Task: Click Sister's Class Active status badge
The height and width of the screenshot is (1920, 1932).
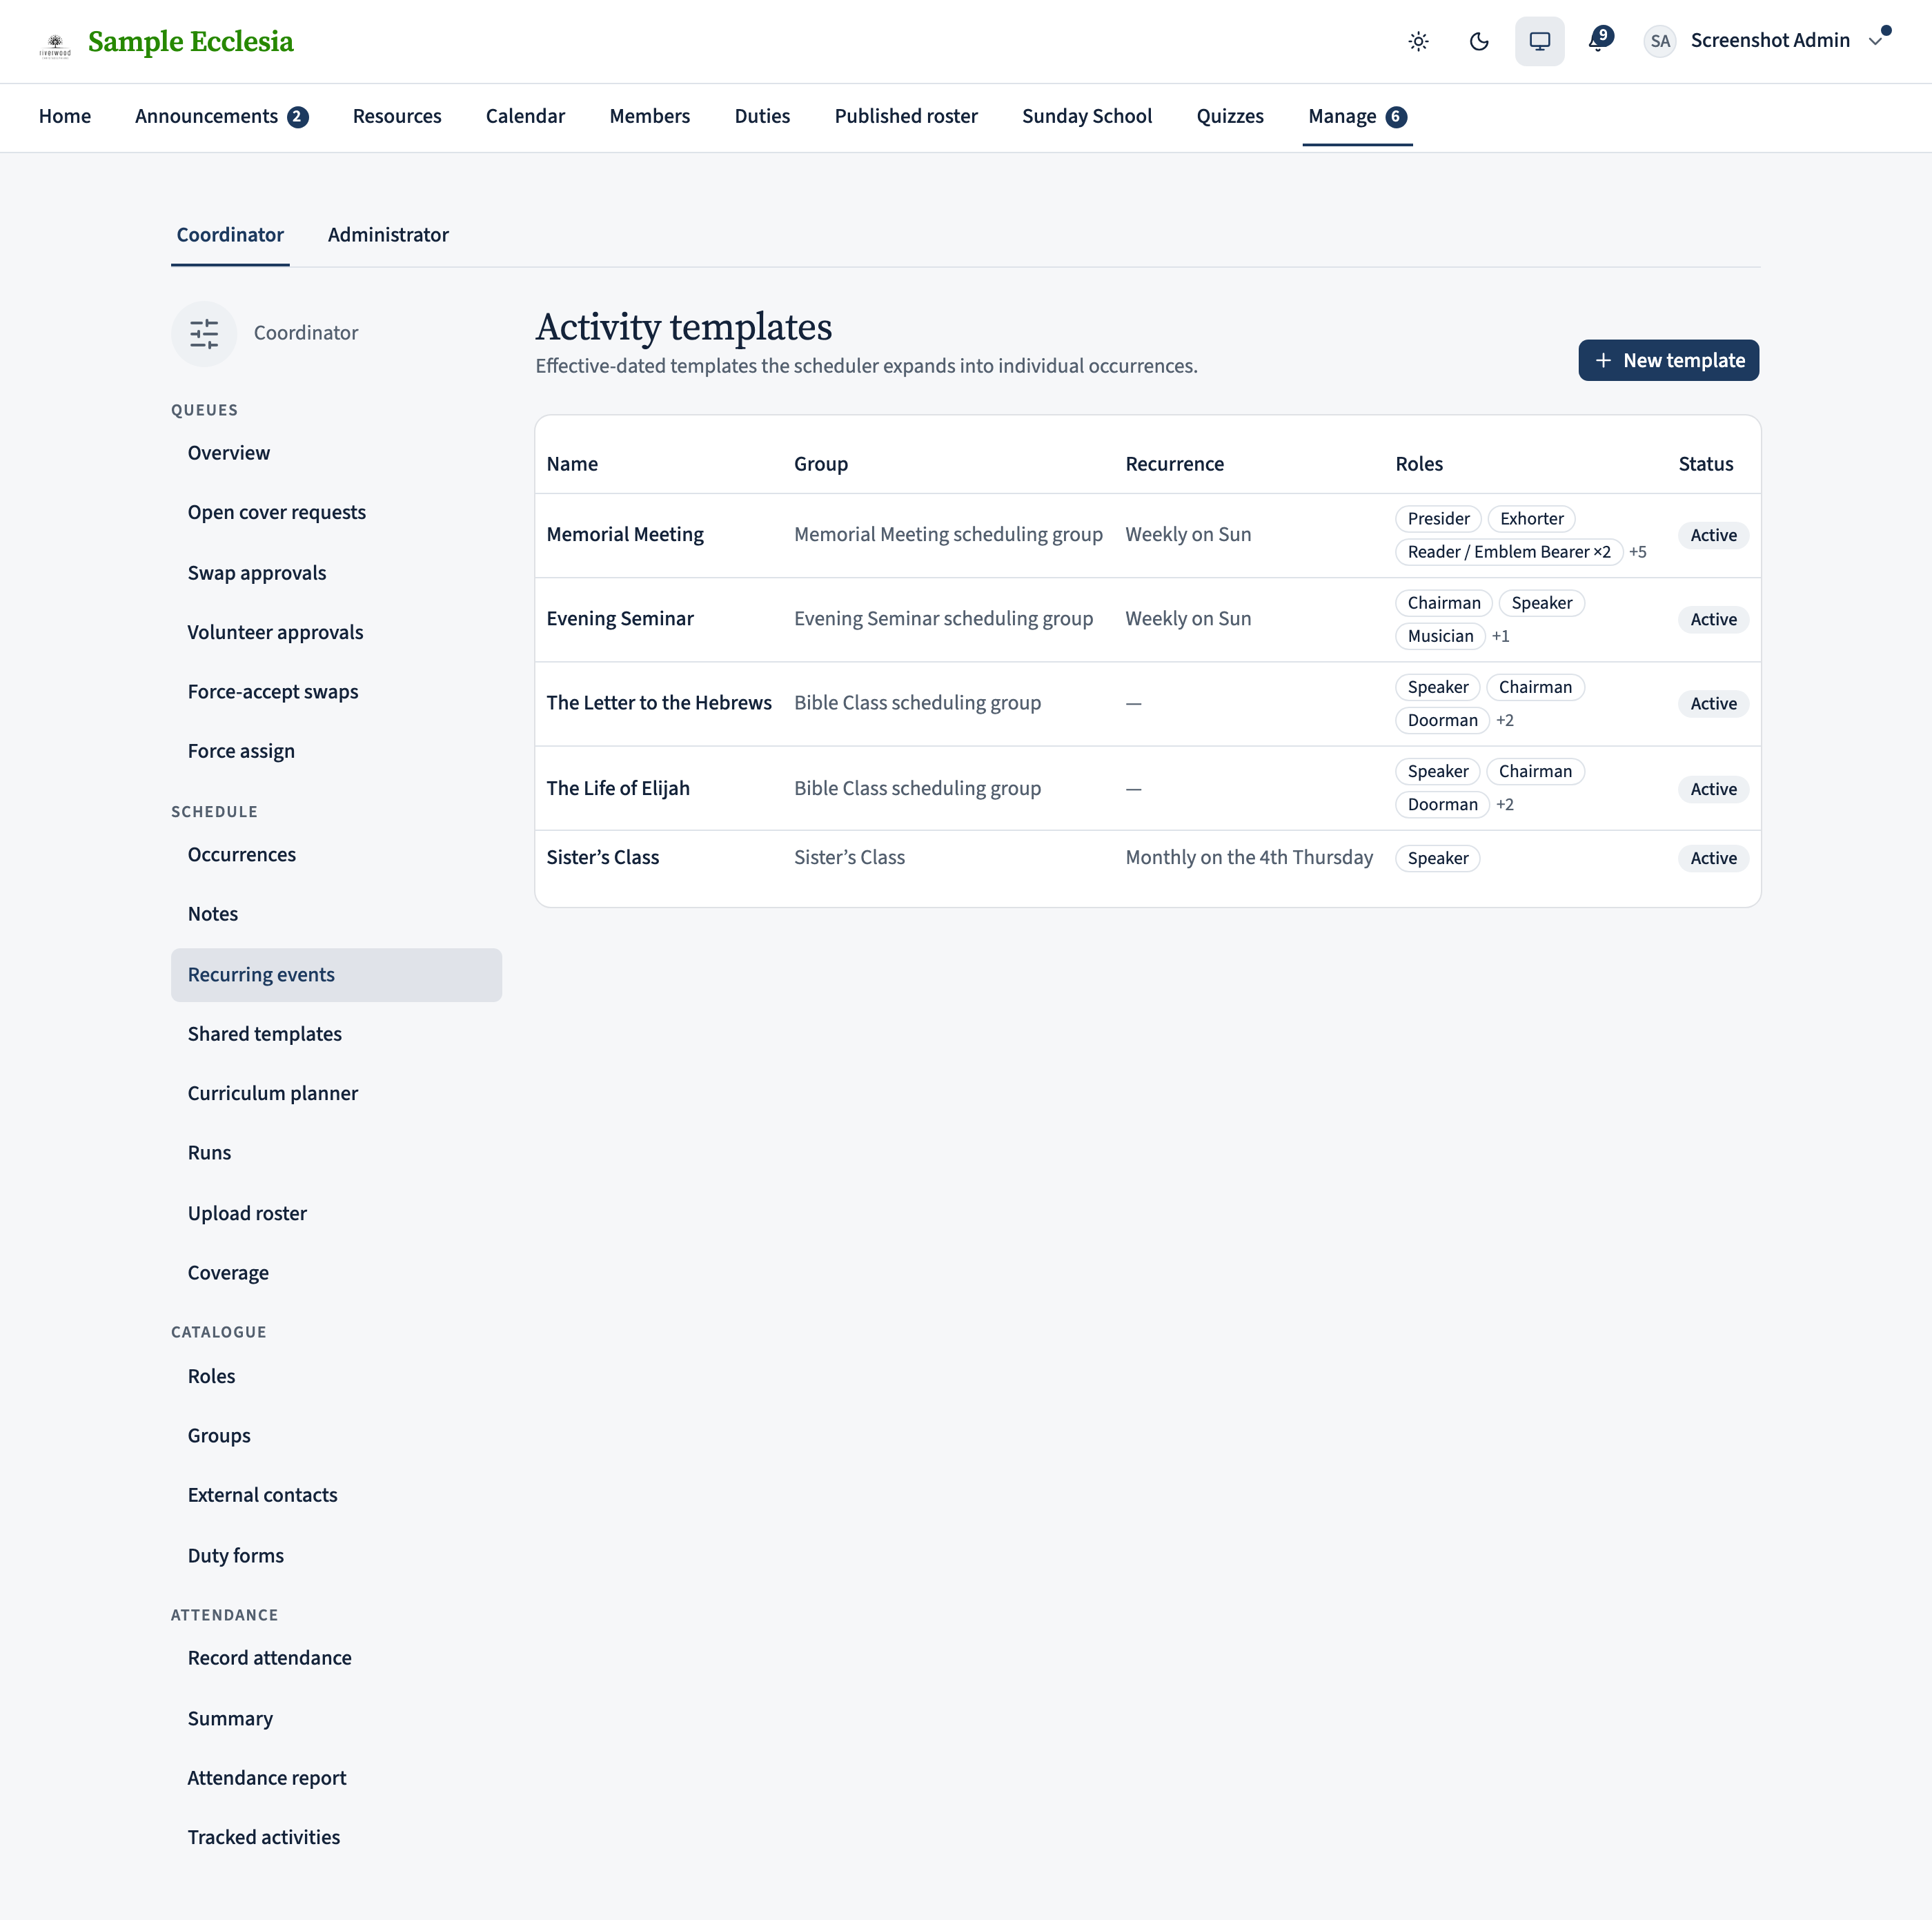Action: [x=1713, y=858]
